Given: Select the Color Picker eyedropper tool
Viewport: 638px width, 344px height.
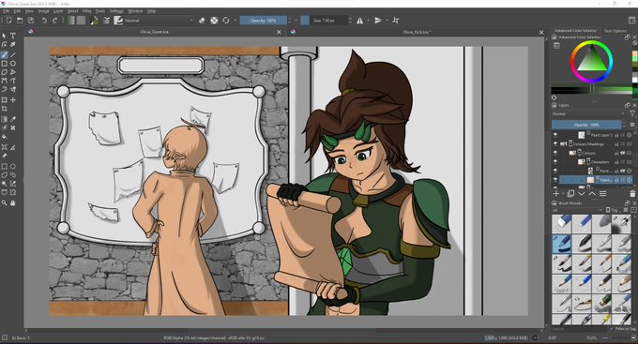Looking at the screenshot, I should click(13, 119).
